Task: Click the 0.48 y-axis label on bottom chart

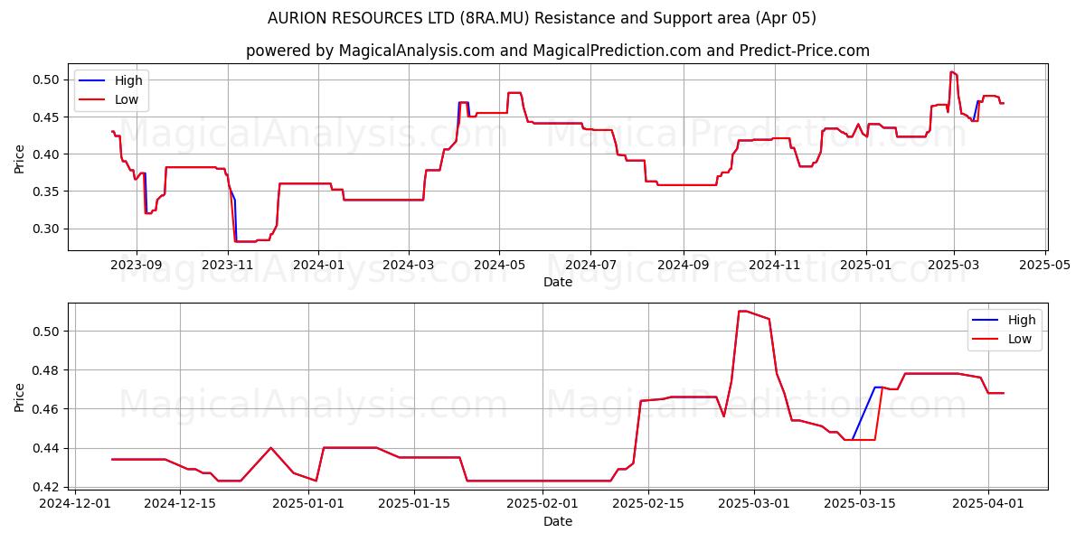Action: pyautogui.click(x=47, y=370)
